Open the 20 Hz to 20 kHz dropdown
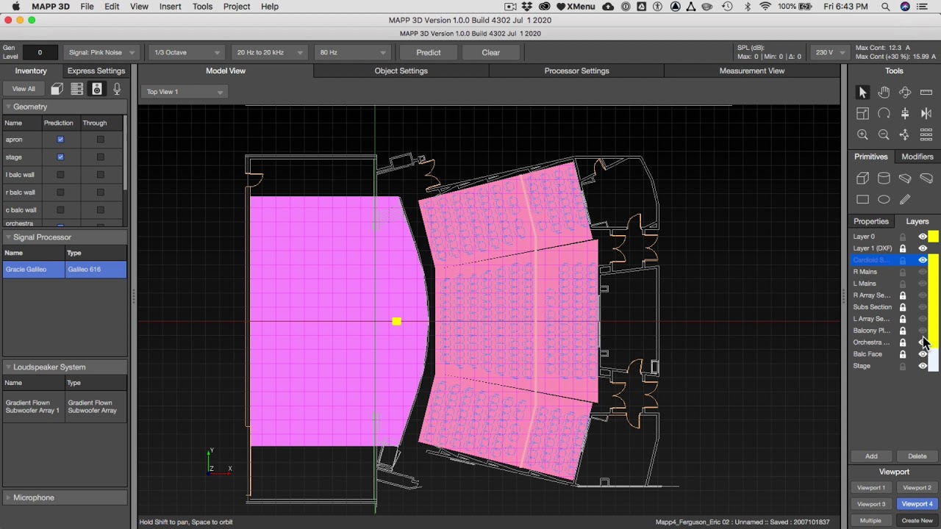 pos(269,53)
